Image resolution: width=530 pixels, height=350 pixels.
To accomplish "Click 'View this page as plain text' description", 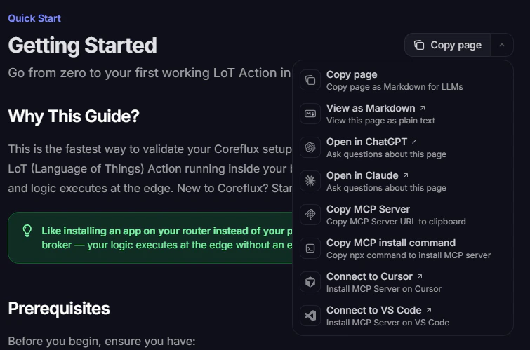I will tap(380, 121).
